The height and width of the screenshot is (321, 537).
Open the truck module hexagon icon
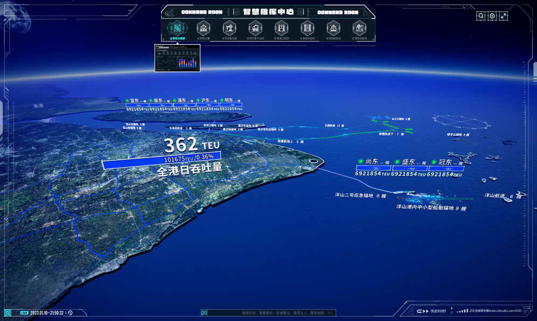pos(255,28)
